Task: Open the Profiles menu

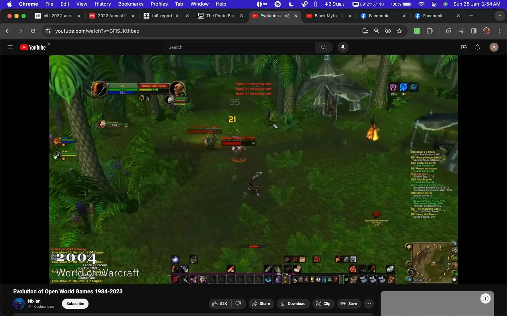Action: (159, 4)
